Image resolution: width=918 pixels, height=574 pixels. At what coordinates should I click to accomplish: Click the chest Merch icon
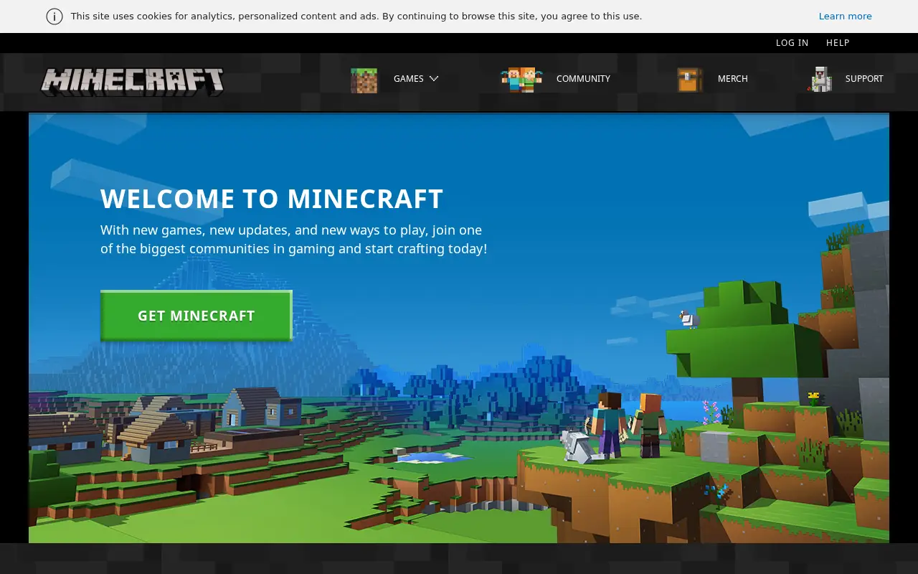(690, 80)
